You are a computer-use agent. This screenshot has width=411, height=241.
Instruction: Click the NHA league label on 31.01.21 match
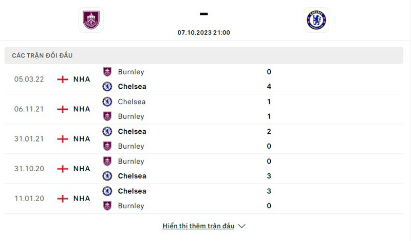click(82, 139)
